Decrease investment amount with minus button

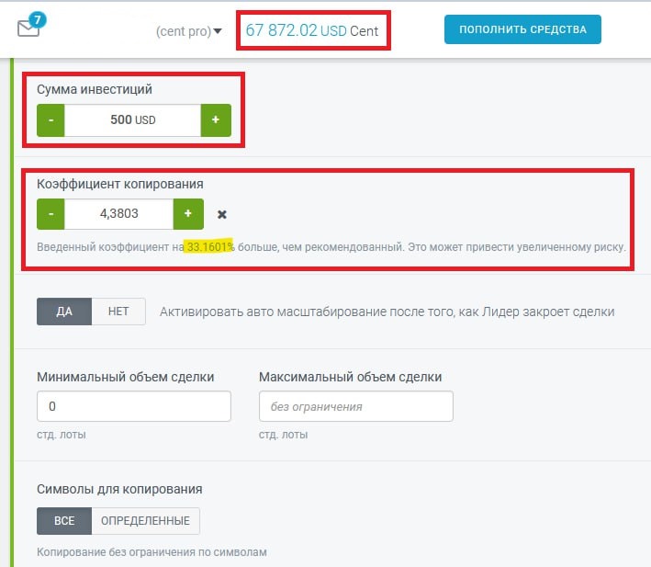51,120
